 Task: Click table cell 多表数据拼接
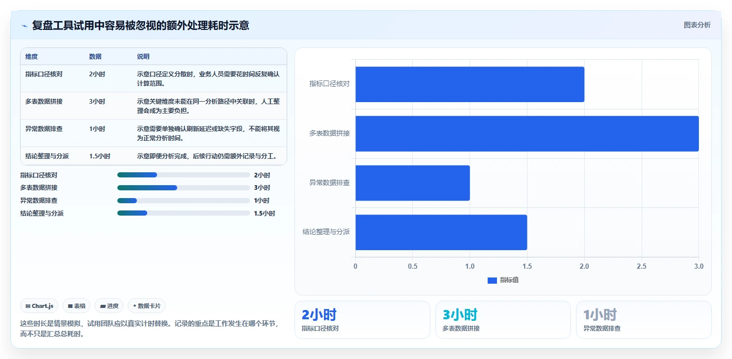pos(44,102)
